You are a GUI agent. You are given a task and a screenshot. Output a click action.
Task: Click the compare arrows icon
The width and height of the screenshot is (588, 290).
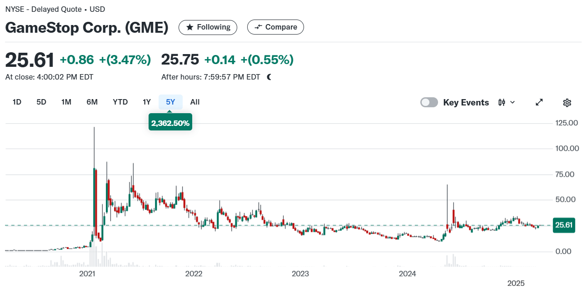pyautogui.click(x=258, y=27)
